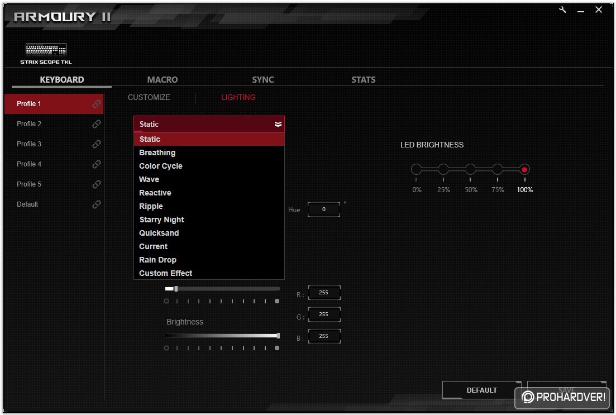The height and width of the screenshot is (415, 616).
Task: Click the link icon next to Profile 4
Action: pyautogui.click(x=96, y=164)
